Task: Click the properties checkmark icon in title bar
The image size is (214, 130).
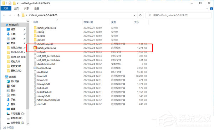Action: (x=10, y=3)
